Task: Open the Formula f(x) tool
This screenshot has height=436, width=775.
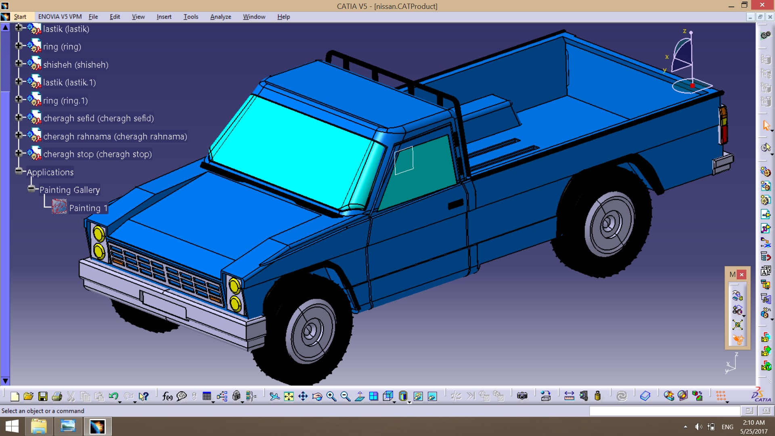Action: click(x=167, y=396)
